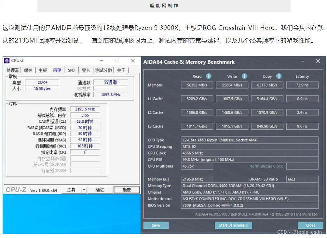This screenshot has width=327, height=238.
Task: Click Memory Read value 56302 MB/s
Action: [197, 85]
